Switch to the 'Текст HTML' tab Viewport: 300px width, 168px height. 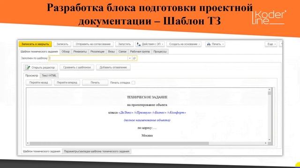click(49, 76)
